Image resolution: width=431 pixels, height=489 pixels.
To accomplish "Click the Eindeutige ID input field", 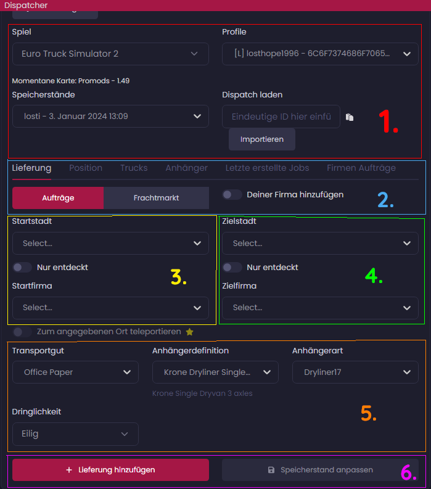I will 281,117.
